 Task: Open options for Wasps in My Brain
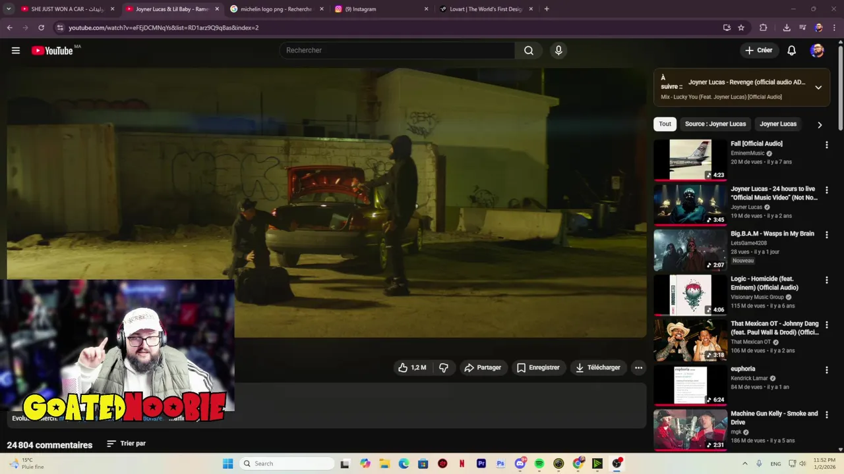point(827,234)
